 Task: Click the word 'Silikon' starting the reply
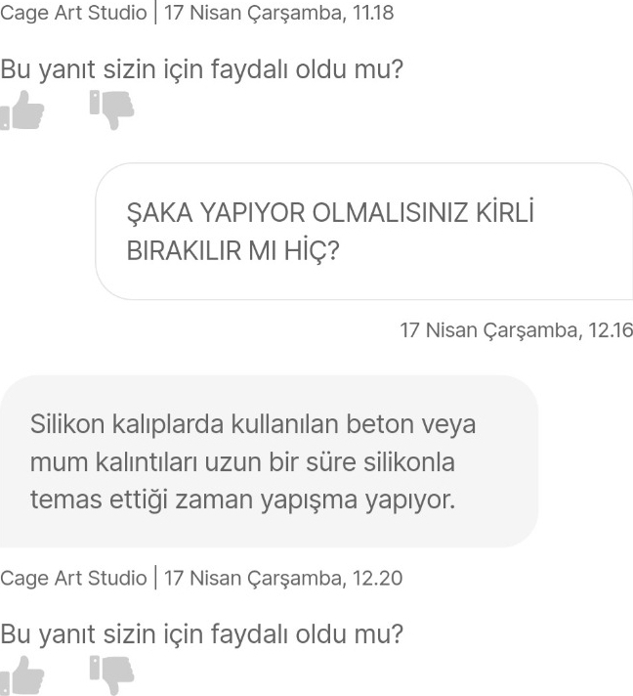pyautogui.click(x=67, y=424)
